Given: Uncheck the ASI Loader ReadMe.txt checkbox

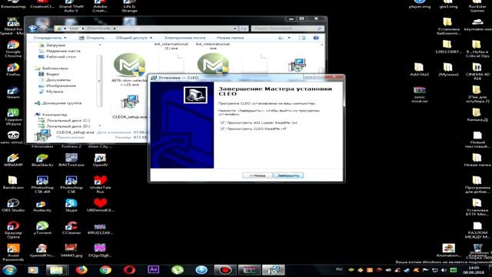Looking at the screenshot, I should (222, 123).
